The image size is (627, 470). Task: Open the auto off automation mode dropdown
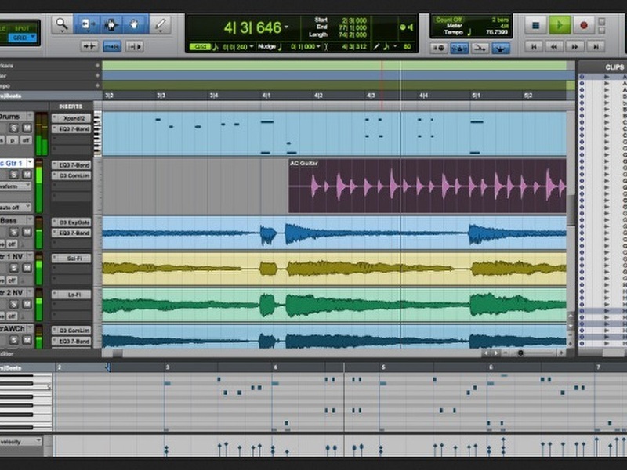(16, 208)
